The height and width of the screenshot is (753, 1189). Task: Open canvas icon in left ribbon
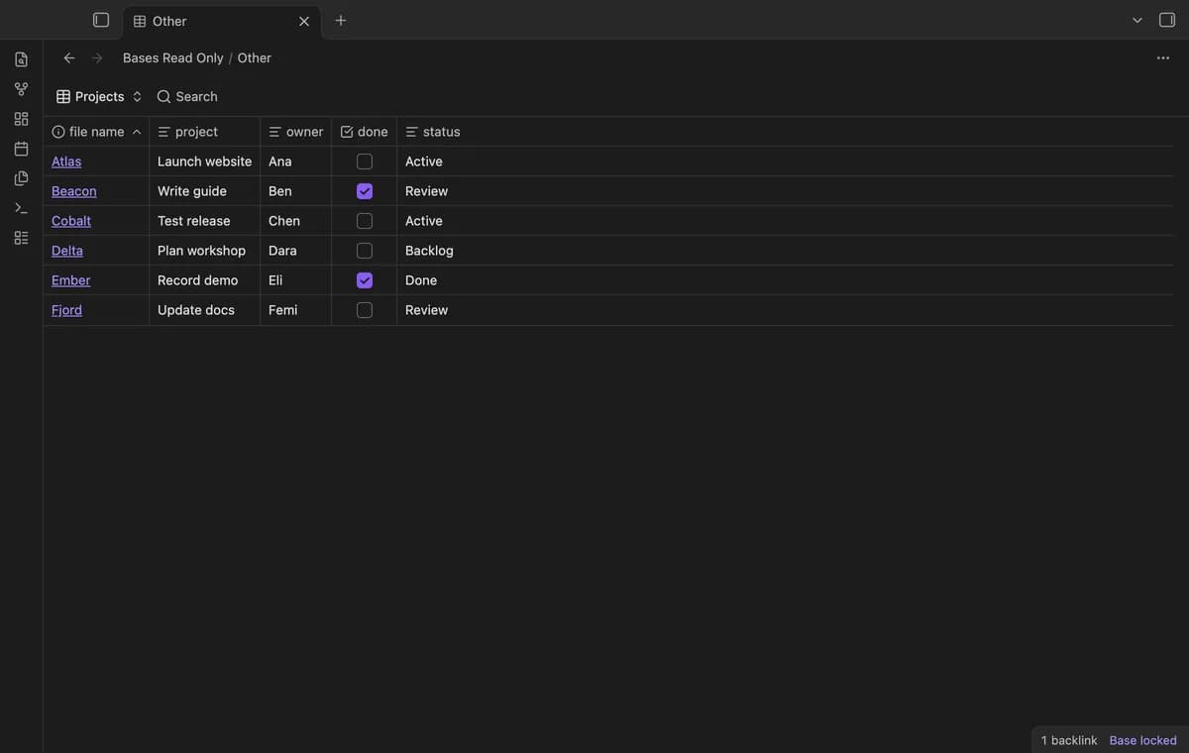click(21, 119)
